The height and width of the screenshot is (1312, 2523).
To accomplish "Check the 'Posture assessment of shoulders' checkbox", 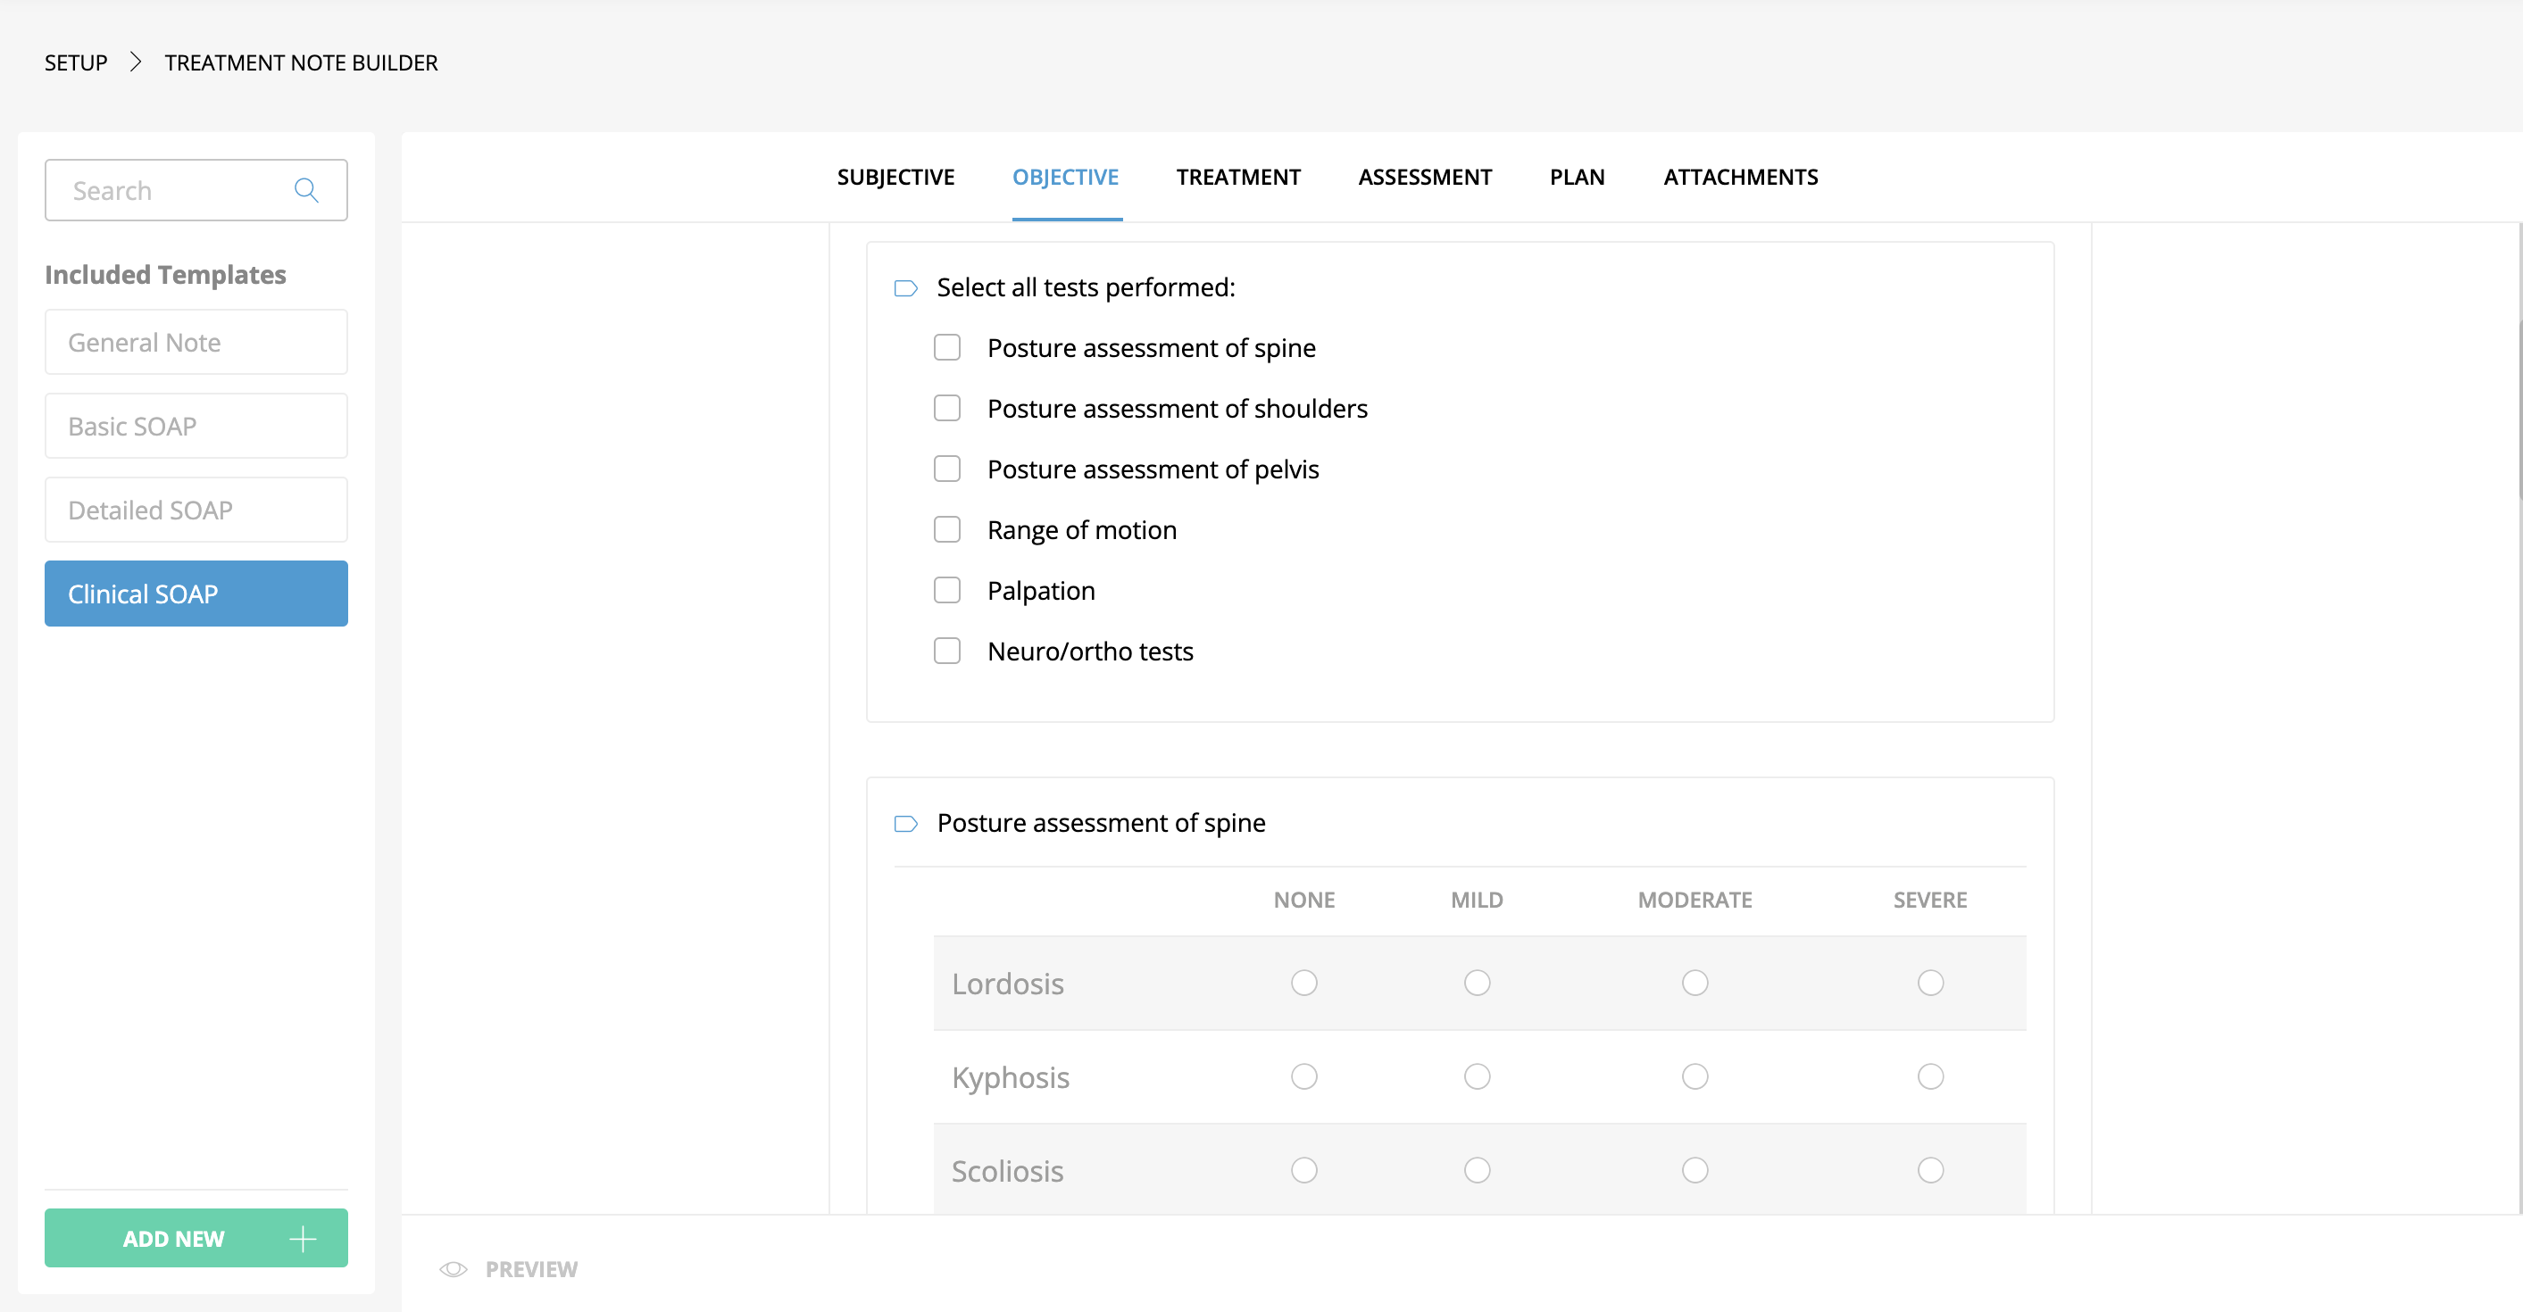I will [946, 408].
